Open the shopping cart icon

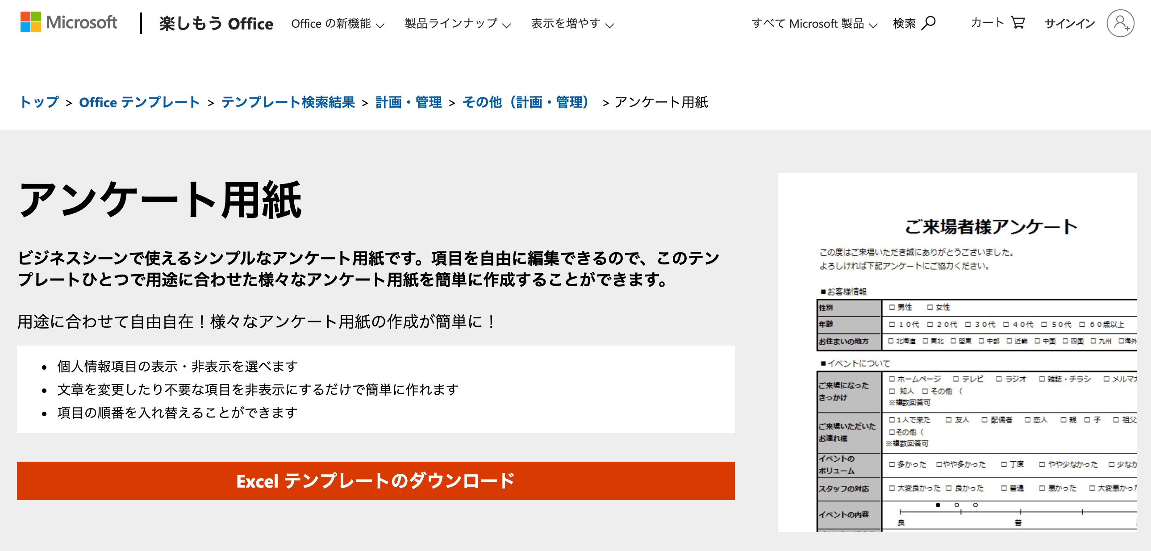1018,22
